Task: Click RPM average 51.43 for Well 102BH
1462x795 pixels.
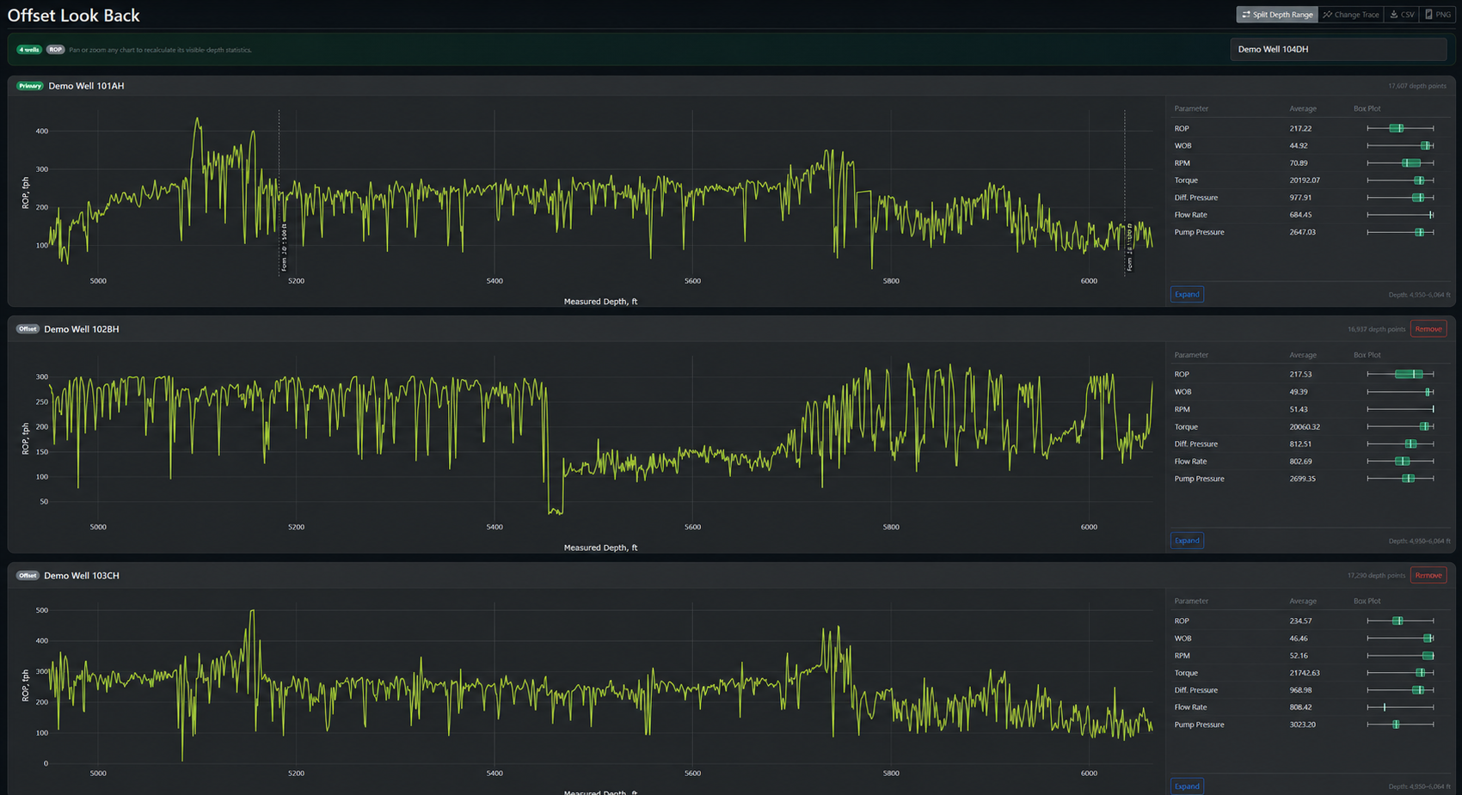Action: click(1299, 409)
